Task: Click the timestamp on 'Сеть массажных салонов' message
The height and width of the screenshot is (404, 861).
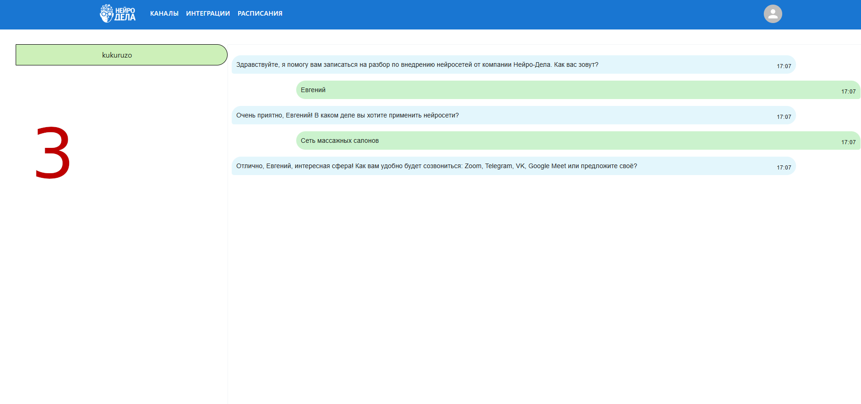Action: pos(848,142)
